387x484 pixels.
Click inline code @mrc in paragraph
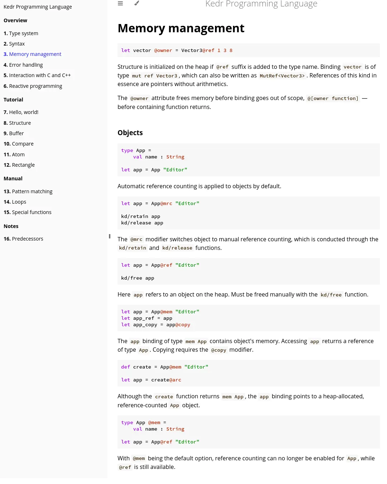coord(136,239)
